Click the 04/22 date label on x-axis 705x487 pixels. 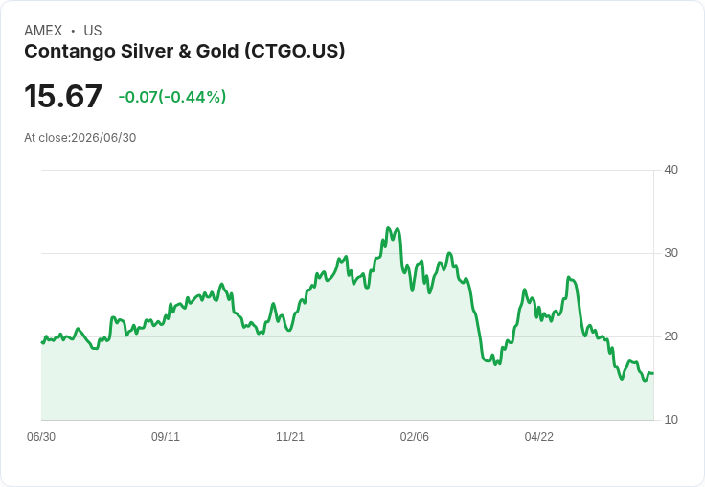click(539, 436)
